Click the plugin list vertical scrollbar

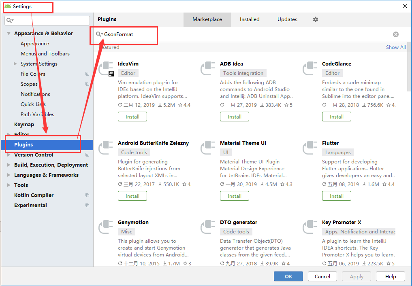coord(409,67)
